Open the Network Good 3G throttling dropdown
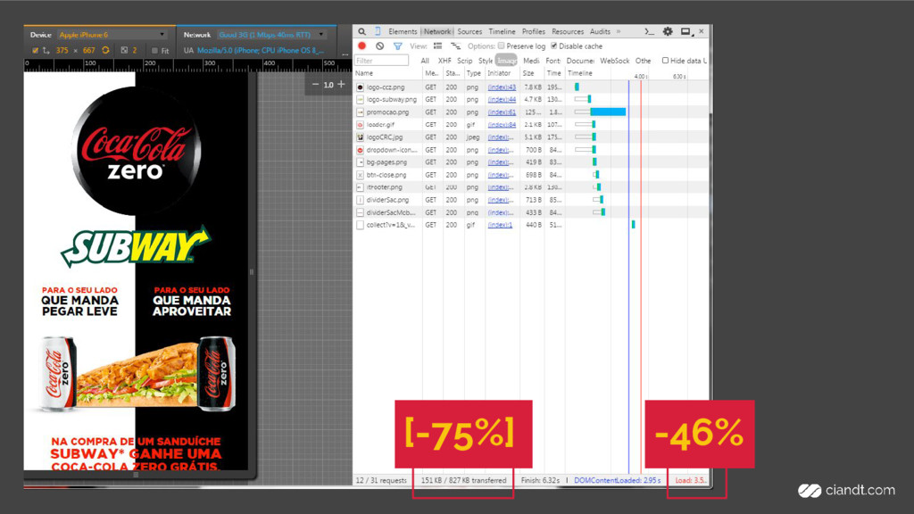Image resolution: width=914 pixels, height=514 pixels. (271, 35)
